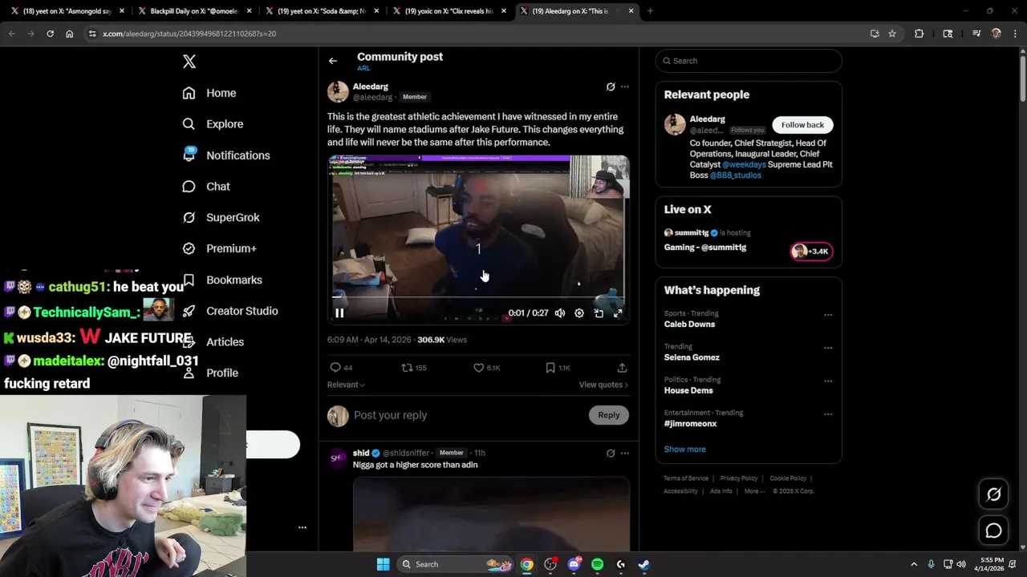Bookmark the post with 1.1K bookmarks
The width and height of the screenshot is (1027, 577).
click(x=558, y=368)
